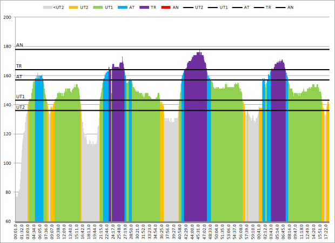Click the 60 value on the Y-axis

coord(9,221)
